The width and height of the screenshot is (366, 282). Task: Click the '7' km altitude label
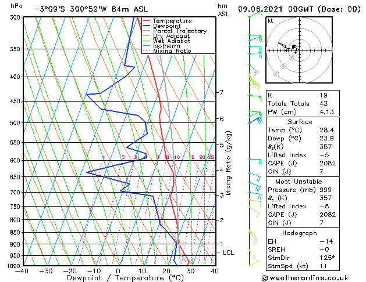222,92
